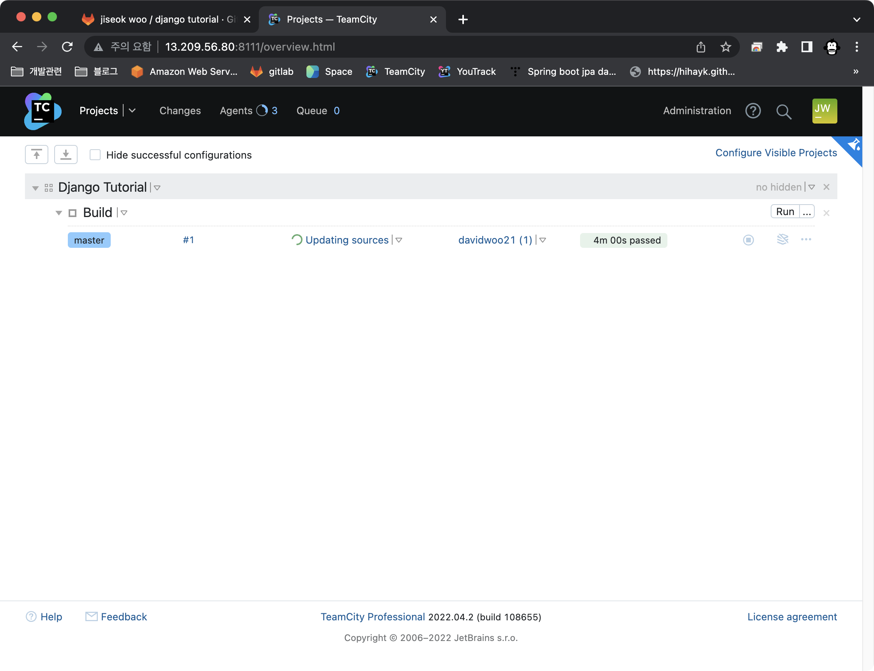
Task: Open Django Tutorial project dropdown arrow
Action: (x=157, y=188)
